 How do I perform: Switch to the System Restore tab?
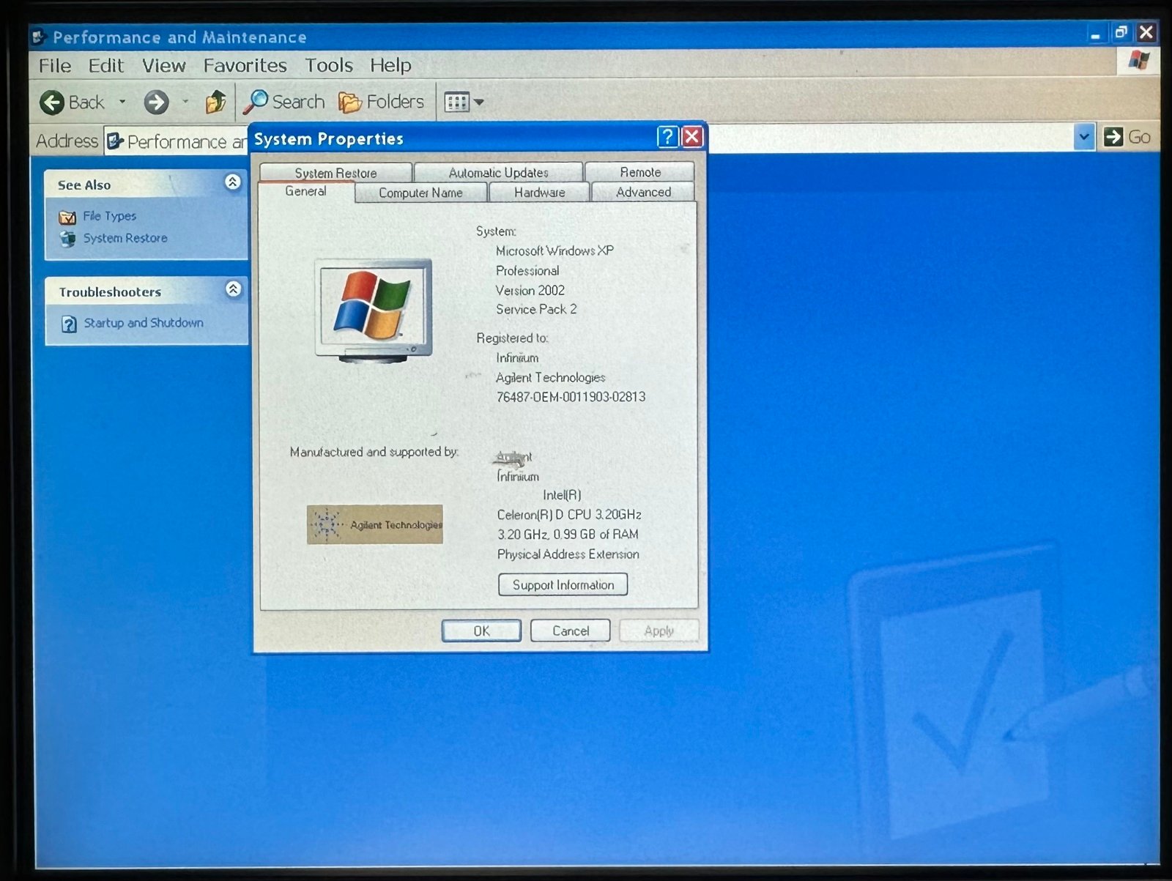point(335,173)
